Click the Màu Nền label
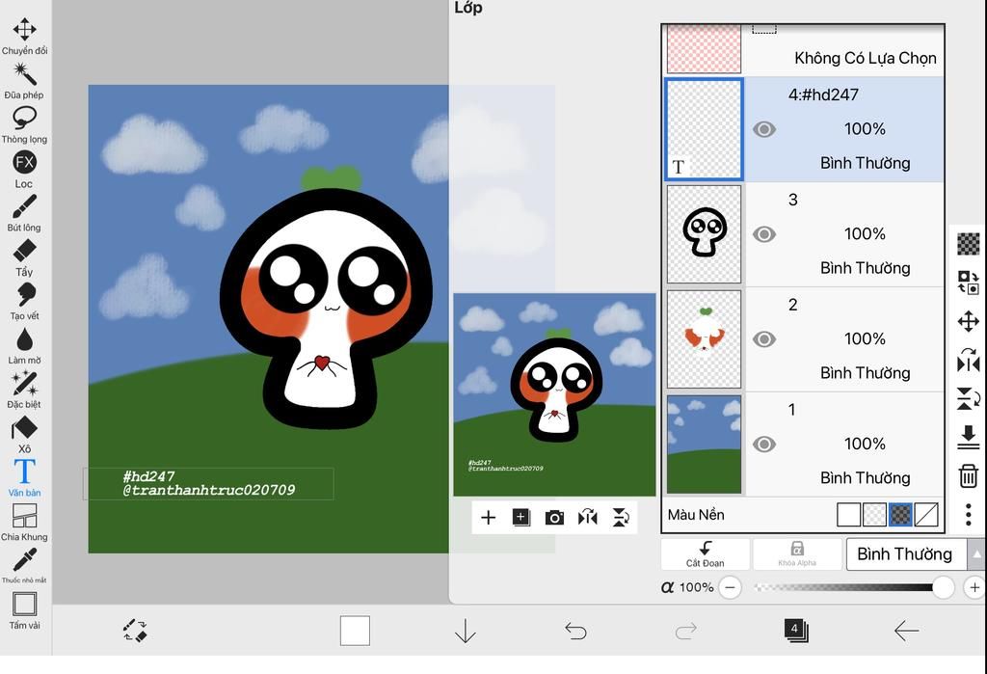The image size is (987, 674). click(x=696, y=515)
